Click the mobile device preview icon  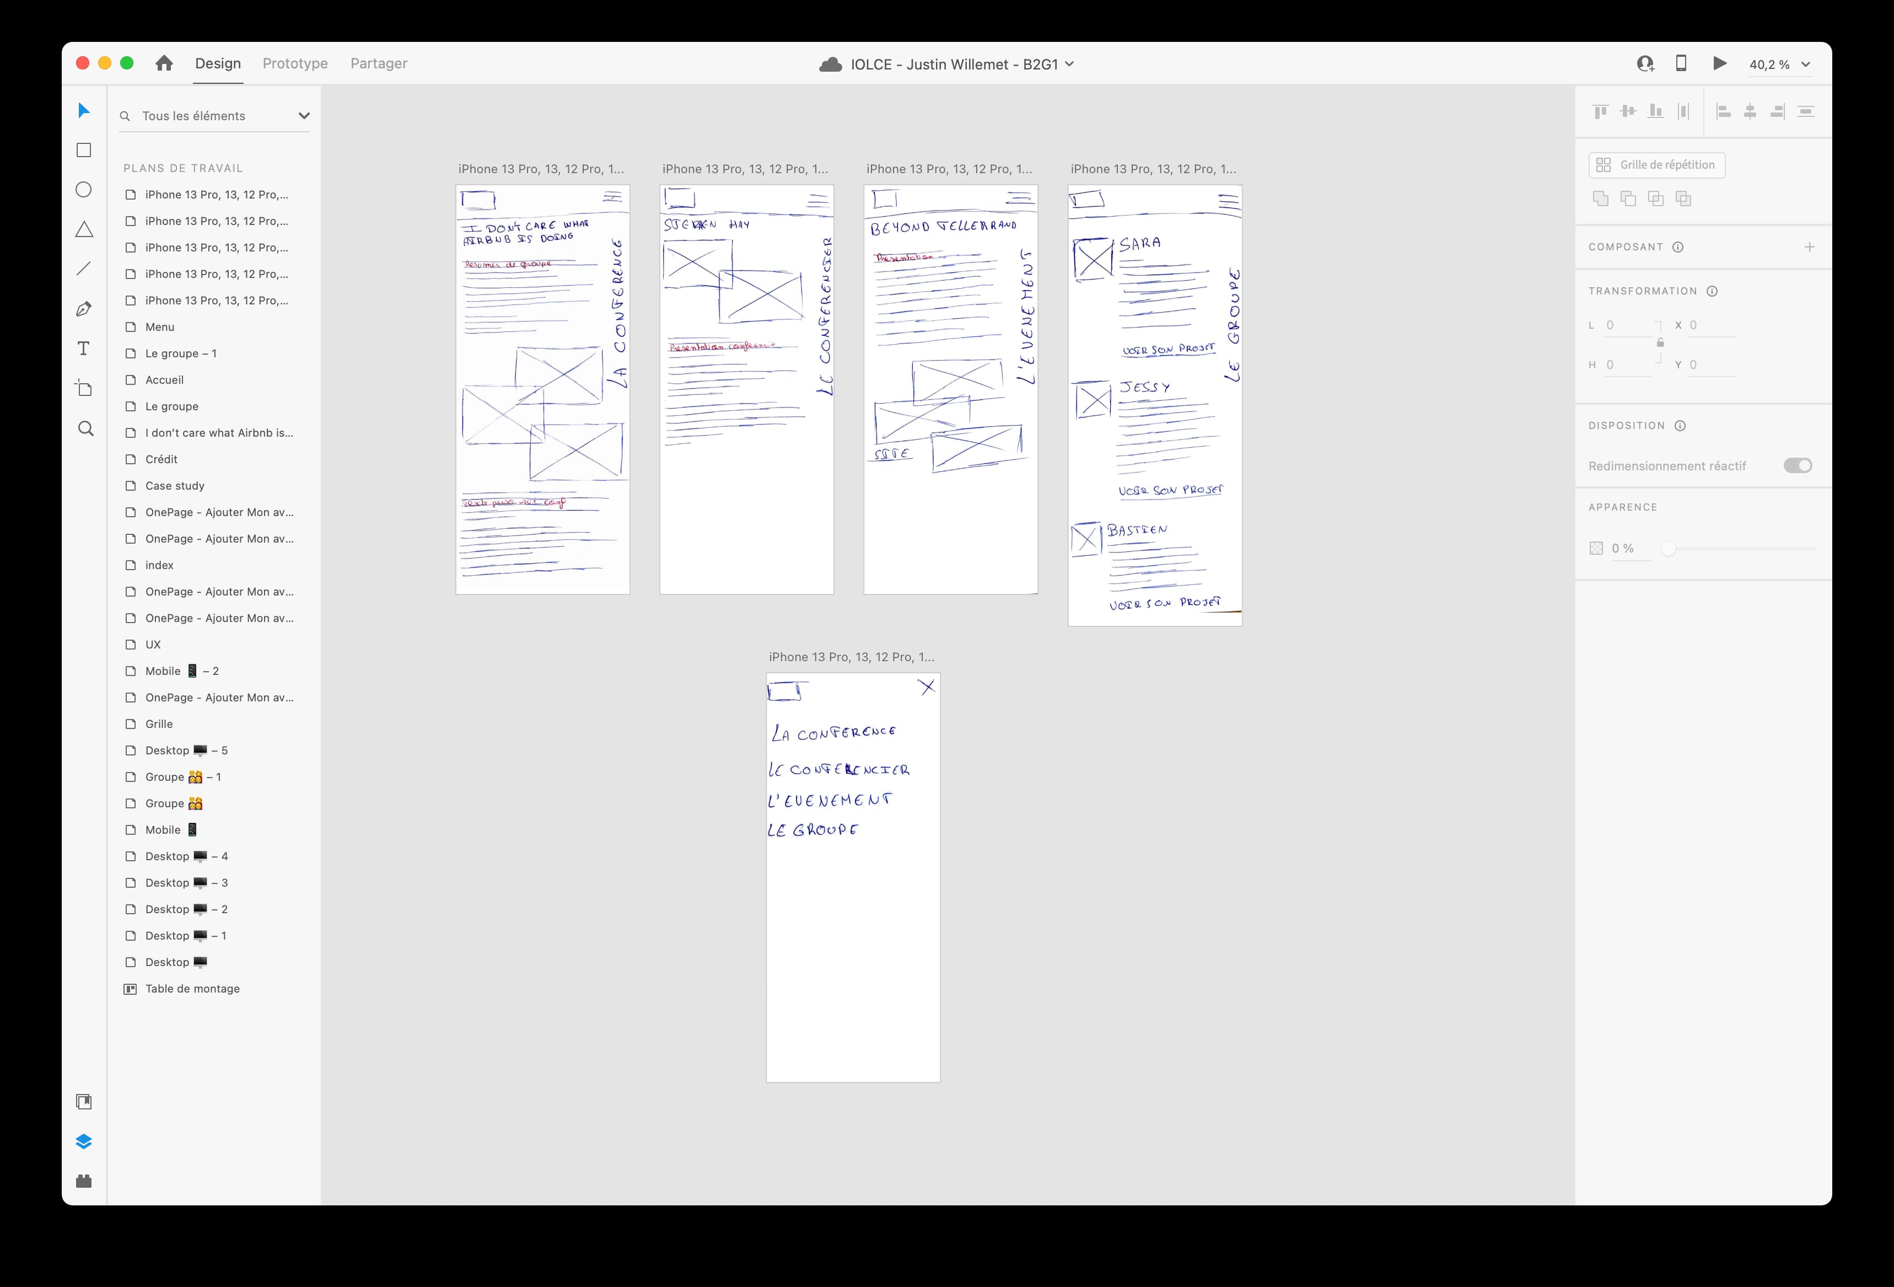pos(1681,63)
